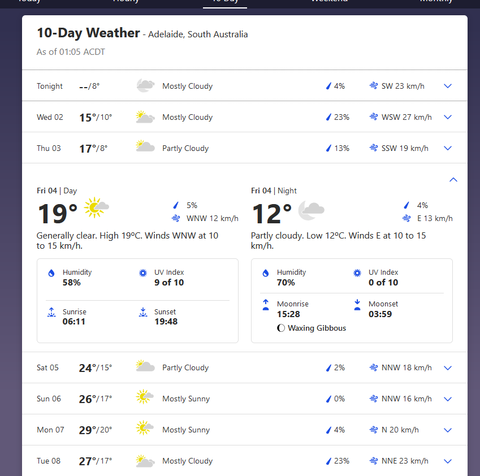Click the Fri 04 day sun-cloud icon
The image size is (480, 476).
97,207
